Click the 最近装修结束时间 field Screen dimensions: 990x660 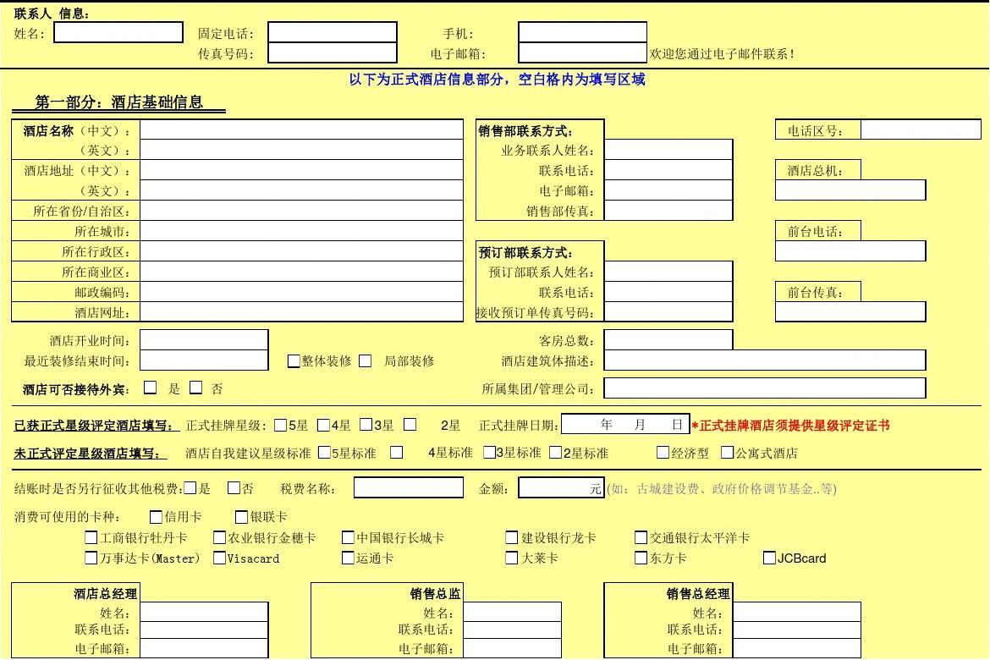(204, 360)
